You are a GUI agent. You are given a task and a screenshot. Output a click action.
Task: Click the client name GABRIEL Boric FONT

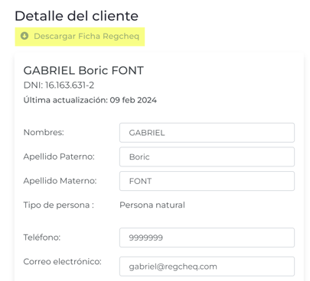(x=83, y=70)
